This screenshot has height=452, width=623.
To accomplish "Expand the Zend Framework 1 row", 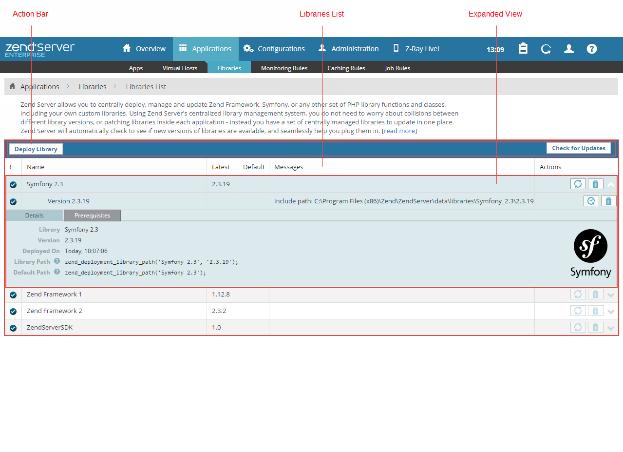I will click(x=611, y=295).
